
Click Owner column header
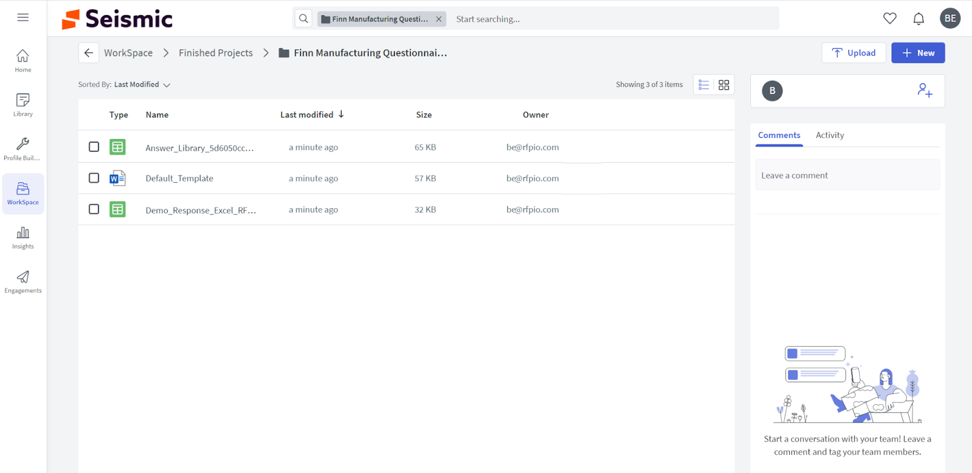point(536,115)
